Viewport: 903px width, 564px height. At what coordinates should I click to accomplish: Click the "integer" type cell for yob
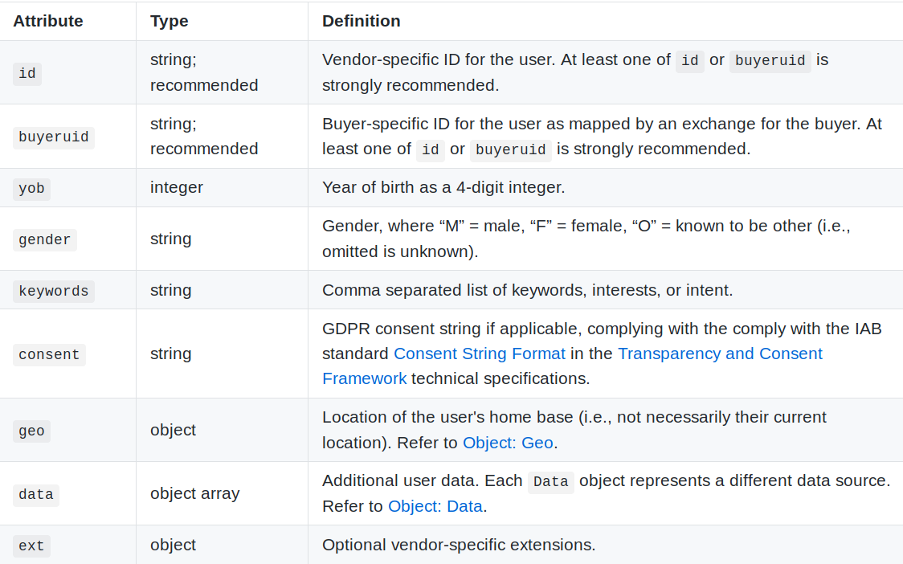tap(176, 187)
